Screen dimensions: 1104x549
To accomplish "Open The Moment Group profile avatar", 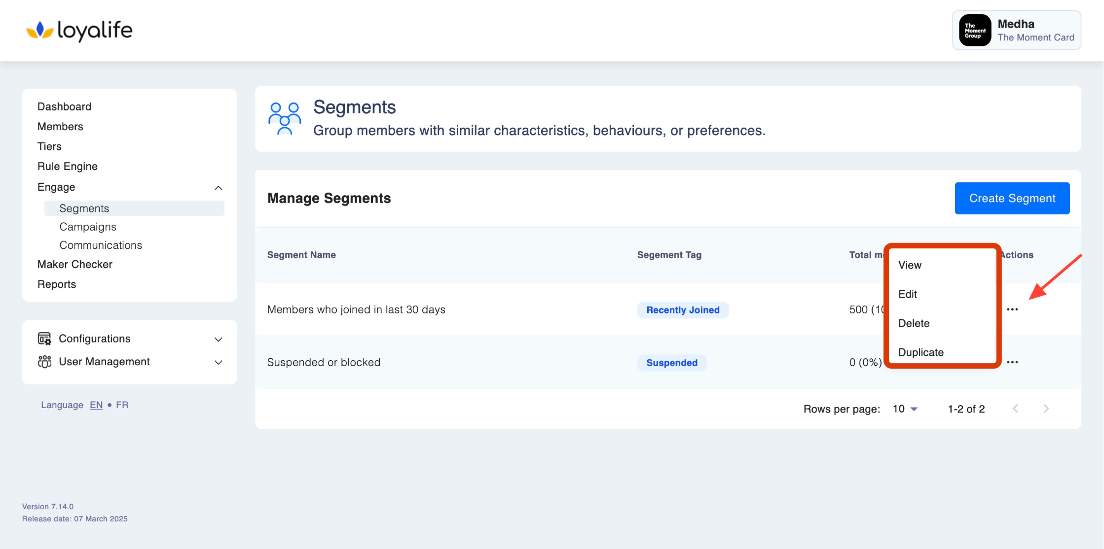I will point(974,31).
